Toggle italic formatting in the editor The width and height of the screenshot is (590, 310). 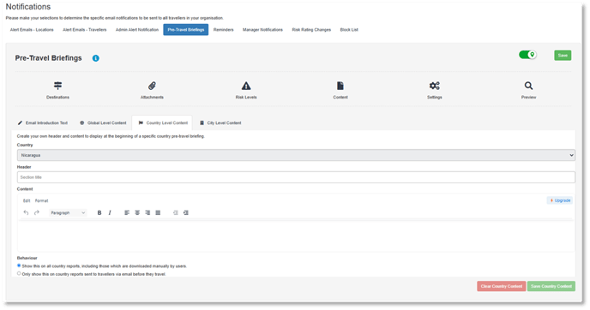pyautogui.click(x=110, y=212)
